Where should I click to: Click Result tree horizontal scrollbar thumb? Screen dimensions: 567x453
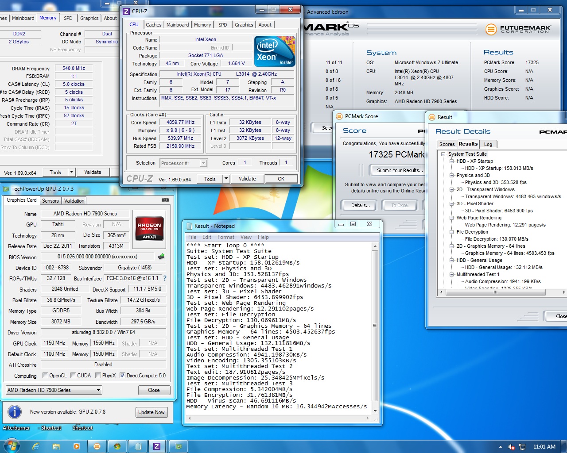coord(496,292)
